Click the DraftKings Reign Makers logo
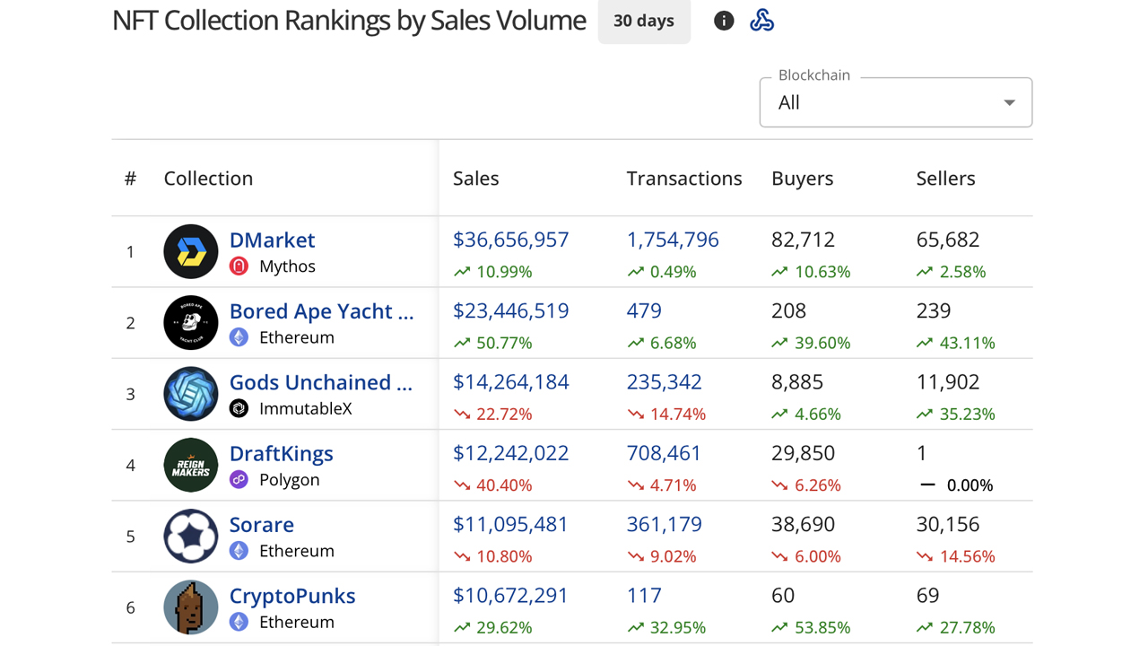The width and height of the screenshot is (1148, 646). tap(190, 465)
